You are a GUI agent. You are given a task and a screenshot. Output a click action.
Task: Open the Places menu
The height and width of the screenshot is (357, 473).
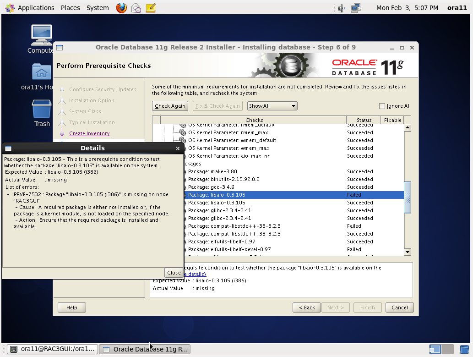(71, 8)
